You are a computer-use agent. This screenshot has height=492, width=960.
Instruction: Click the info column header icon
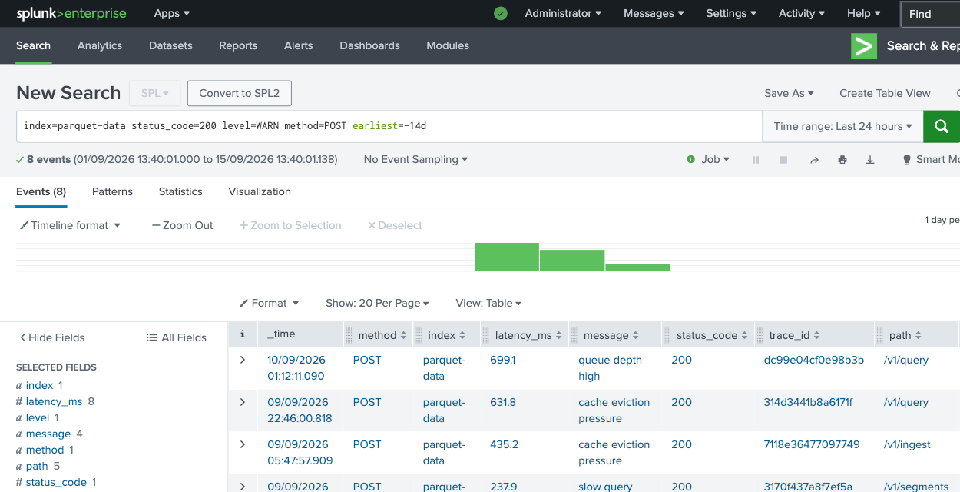tap(243, 334)
